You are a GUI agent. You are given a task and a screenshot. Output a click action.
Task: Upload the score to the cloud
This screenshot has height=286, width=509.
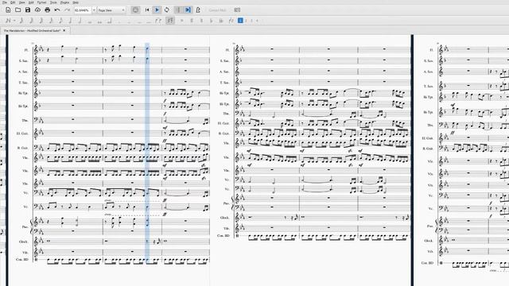37,10
